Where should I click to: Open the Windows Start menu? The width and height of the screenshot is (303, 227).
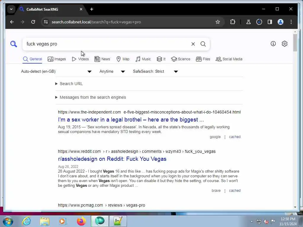click(8, 221)
